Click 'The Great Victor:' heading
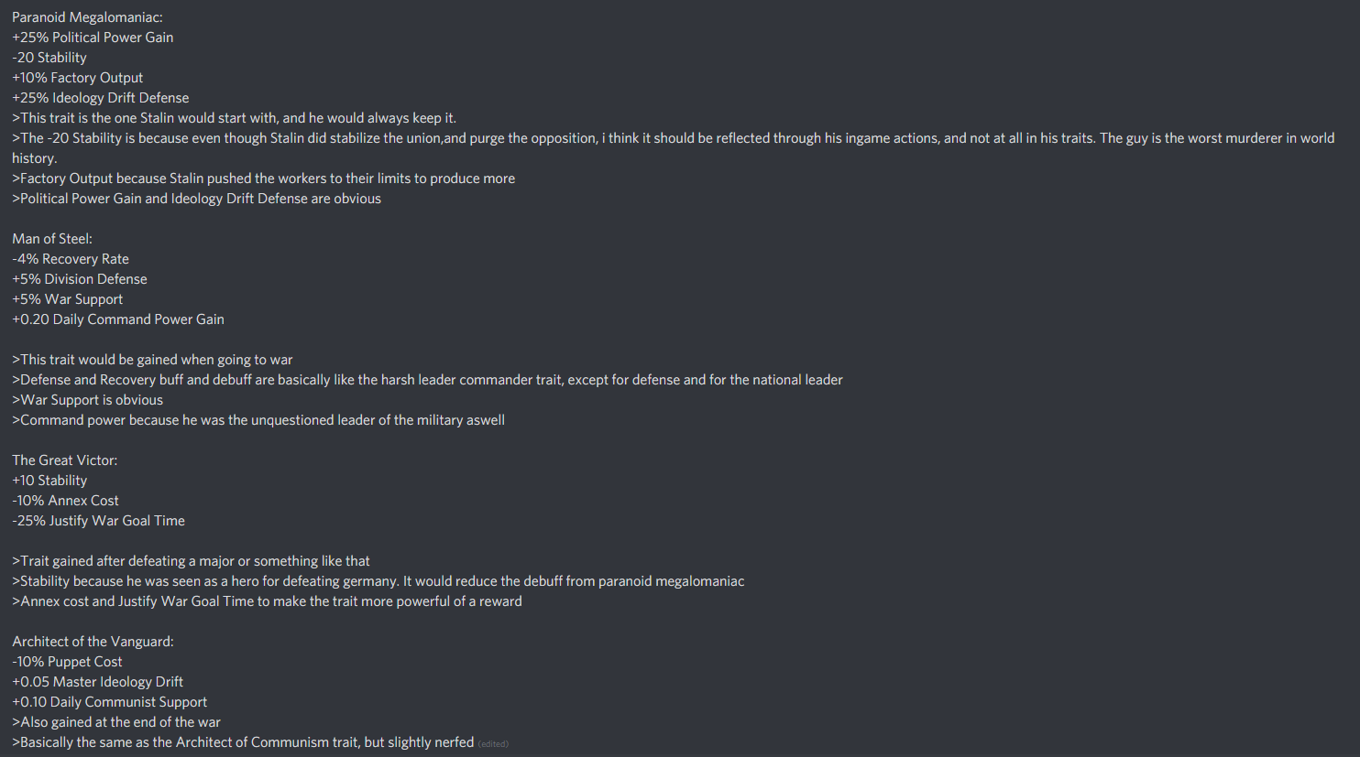The width and height of the screenshot is (1360, 757). 65,460
